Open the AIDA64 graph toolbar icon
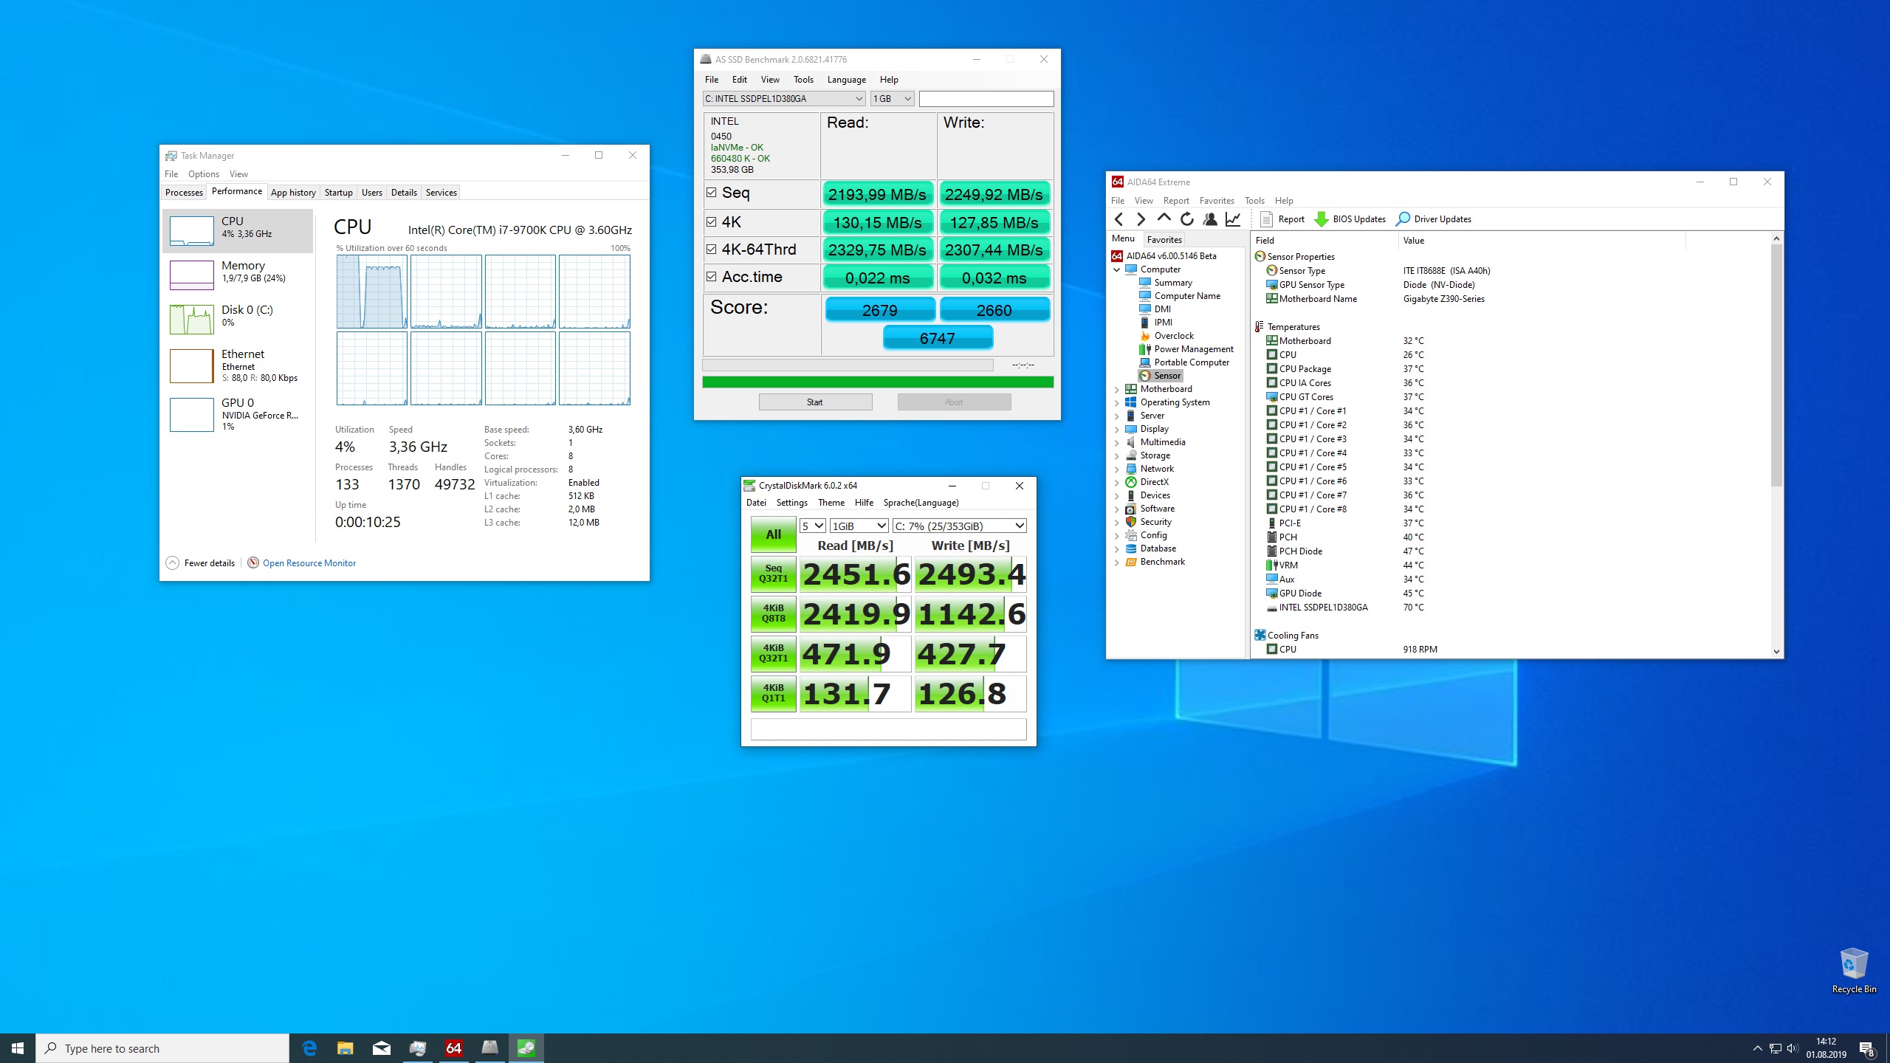The height and width of the screenshot is (1063, 1890). click(x=1232, y=219)
